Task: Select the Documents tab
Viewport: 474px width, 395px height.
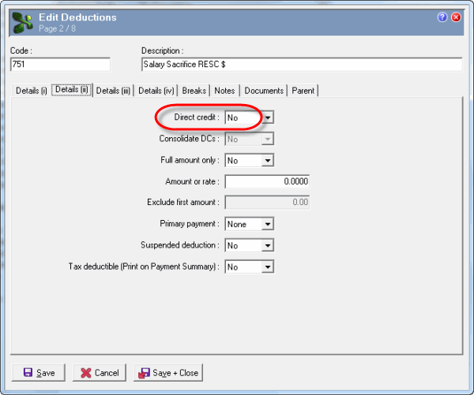Action: 263,91
